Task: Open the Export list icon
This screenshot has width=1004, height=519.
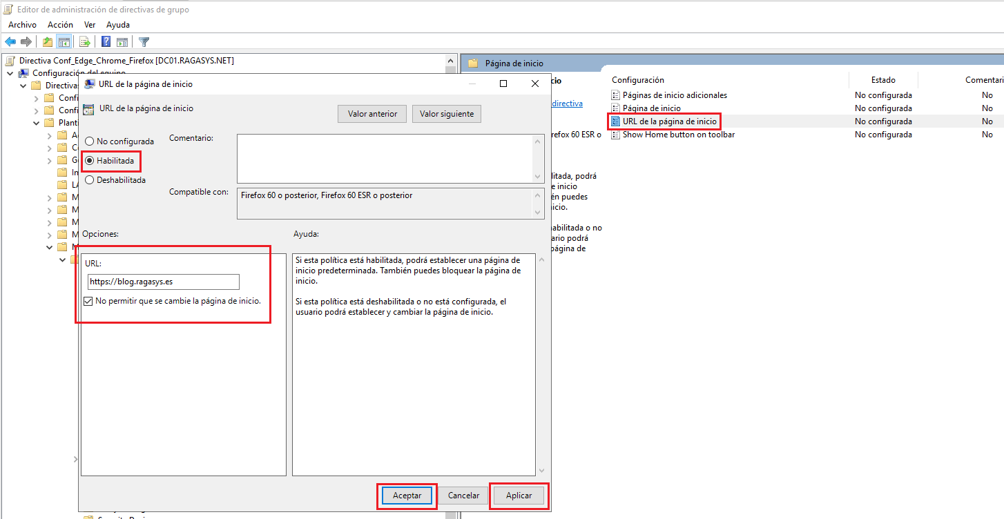Action: (x=84, y=41)
